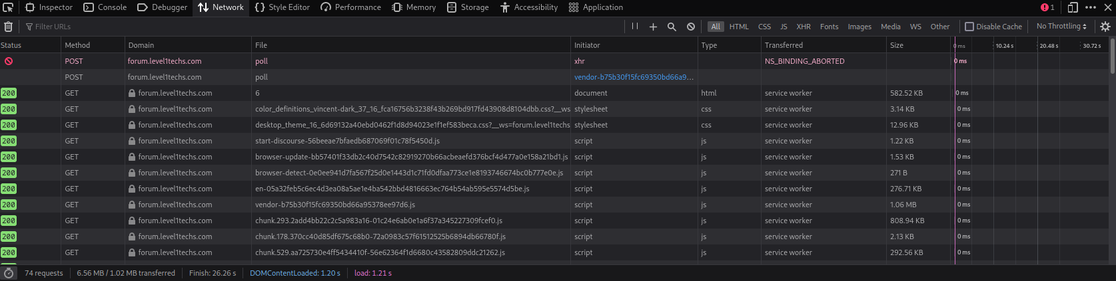Filter requests by XHR type
Image resolution: width=1116 pixels, height=281 pixels.
pos(804,27)
